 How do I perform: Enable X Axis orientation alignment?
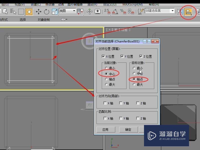pyautogui.click(x=105, y=103)
